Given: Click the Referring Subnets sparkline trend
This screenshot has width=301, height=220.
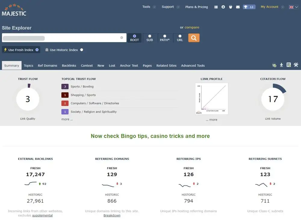Looking at the screenshot, I should point(261,185).
